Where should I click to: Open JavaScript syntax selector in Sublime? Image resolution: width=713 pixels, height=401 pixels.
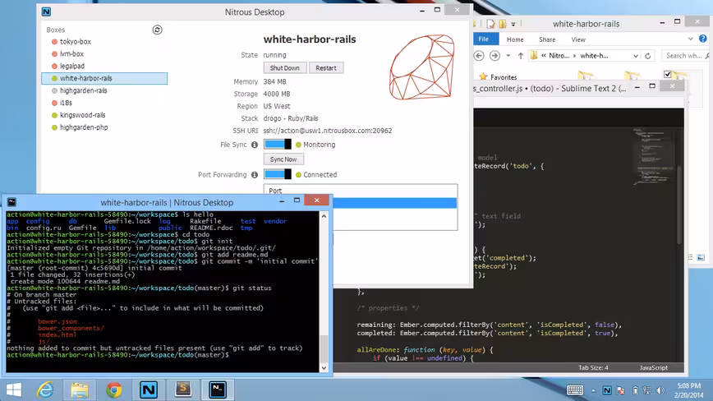[653, 367]
